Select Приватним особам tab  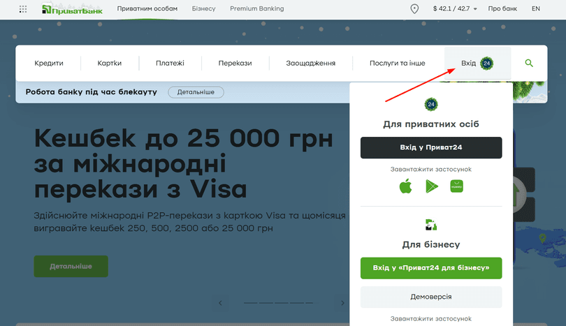[x=147, y=8]
